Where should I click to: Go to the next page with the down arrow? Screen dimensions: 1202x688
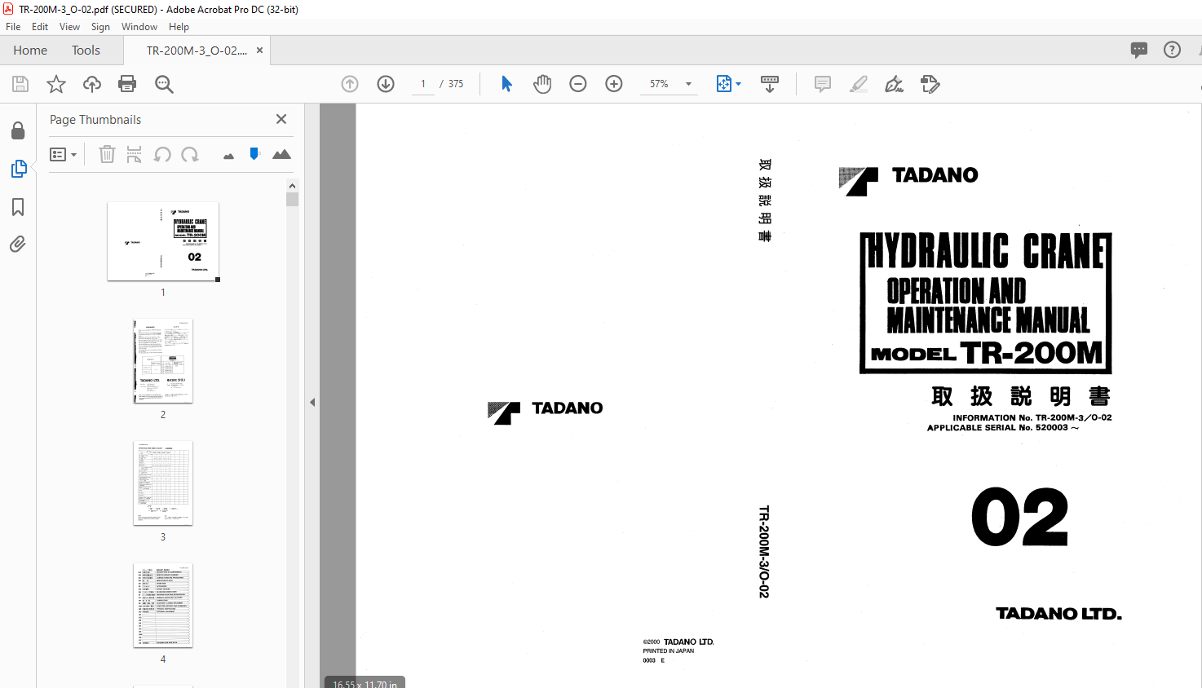coord(386,84)
